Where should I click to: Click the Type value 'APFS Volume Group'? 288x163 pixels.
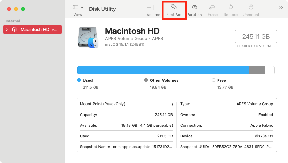point(255,104)
